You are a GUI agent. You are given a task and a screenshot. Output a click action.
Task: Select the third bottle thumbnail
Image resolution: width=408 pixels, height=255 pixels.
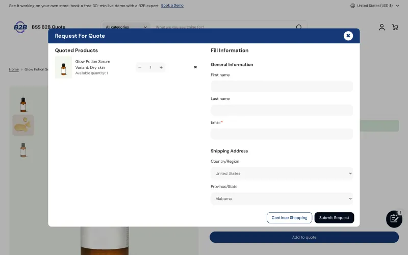[23, 149]
